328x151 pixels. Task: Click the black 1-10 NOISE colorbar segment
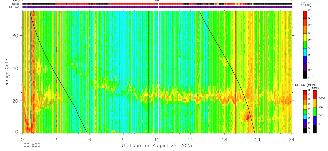[315, 129]
